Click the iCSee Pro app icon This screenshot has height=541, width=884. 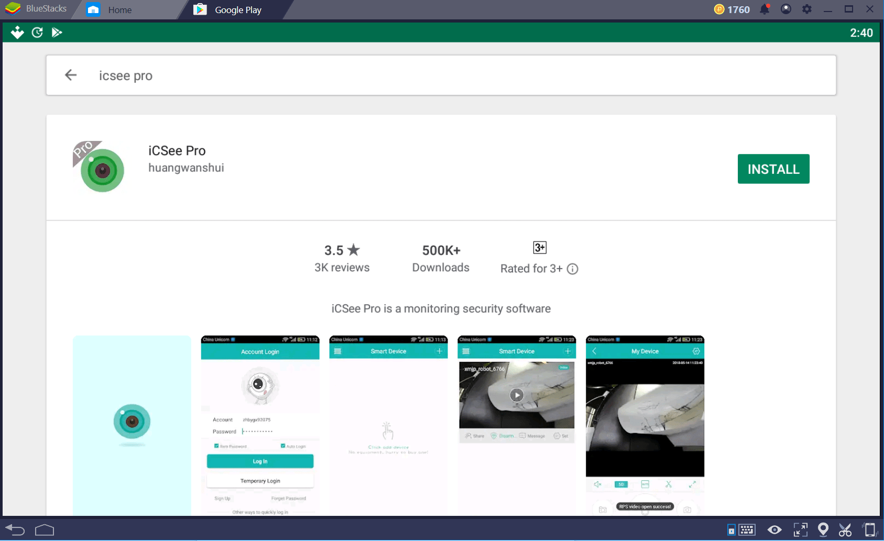point(99,167)
